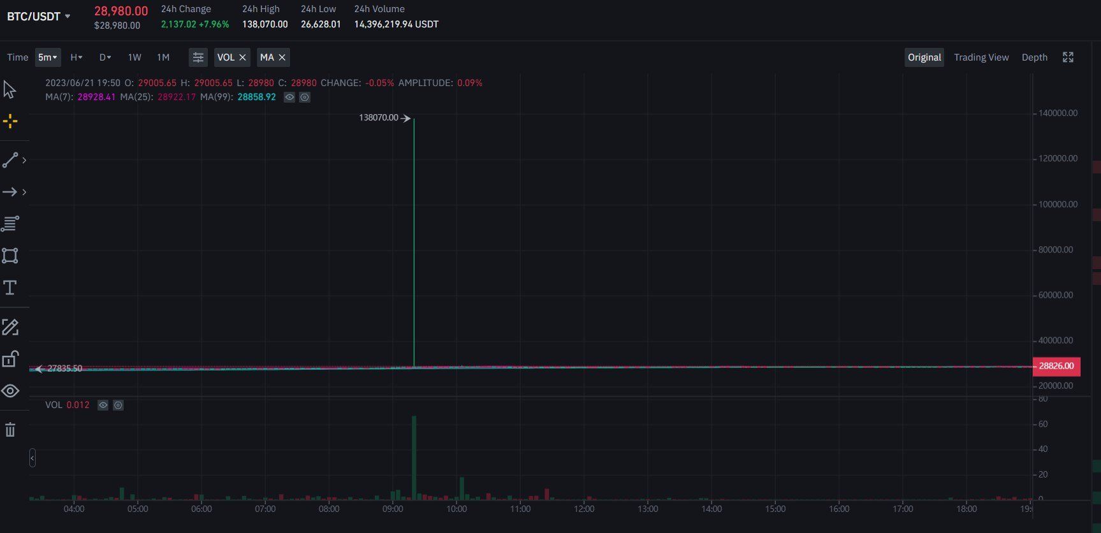Click the 24h Volume value
This screenshot has height=533, width=1101.
tap(396, 24)
